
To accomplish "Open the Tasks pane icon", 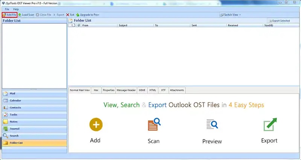I will [6, 115].
